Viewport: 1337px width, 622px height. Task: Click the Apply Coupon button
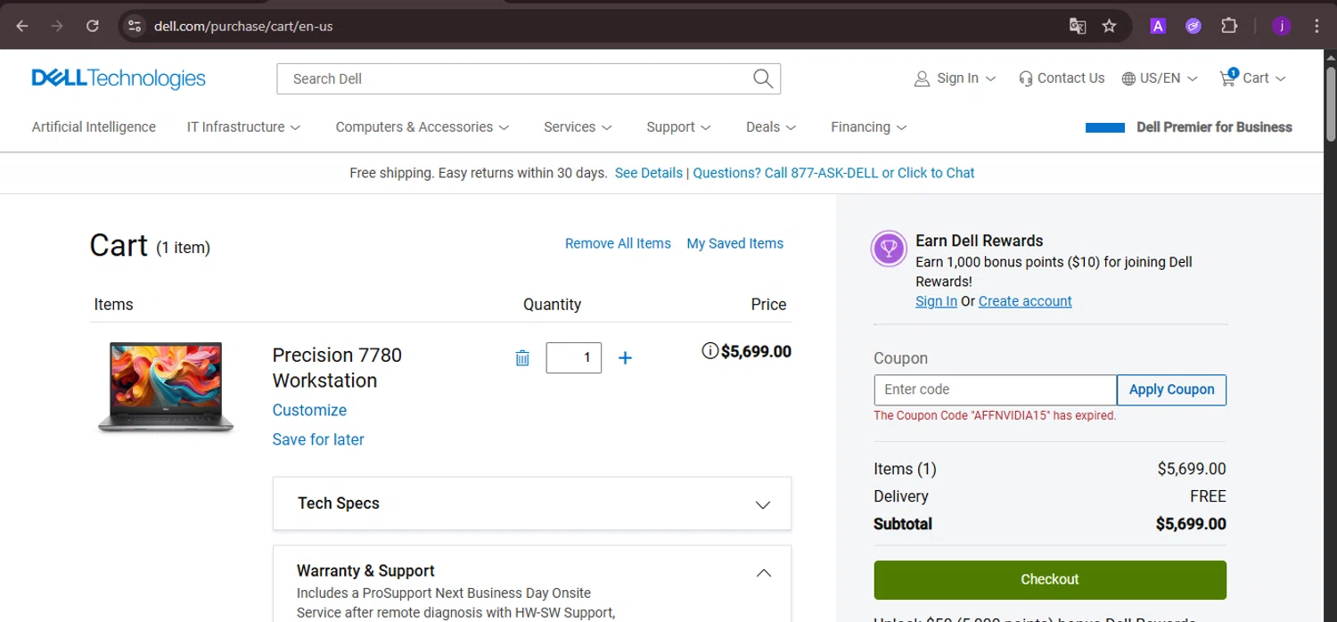[x=1171, y=389]
